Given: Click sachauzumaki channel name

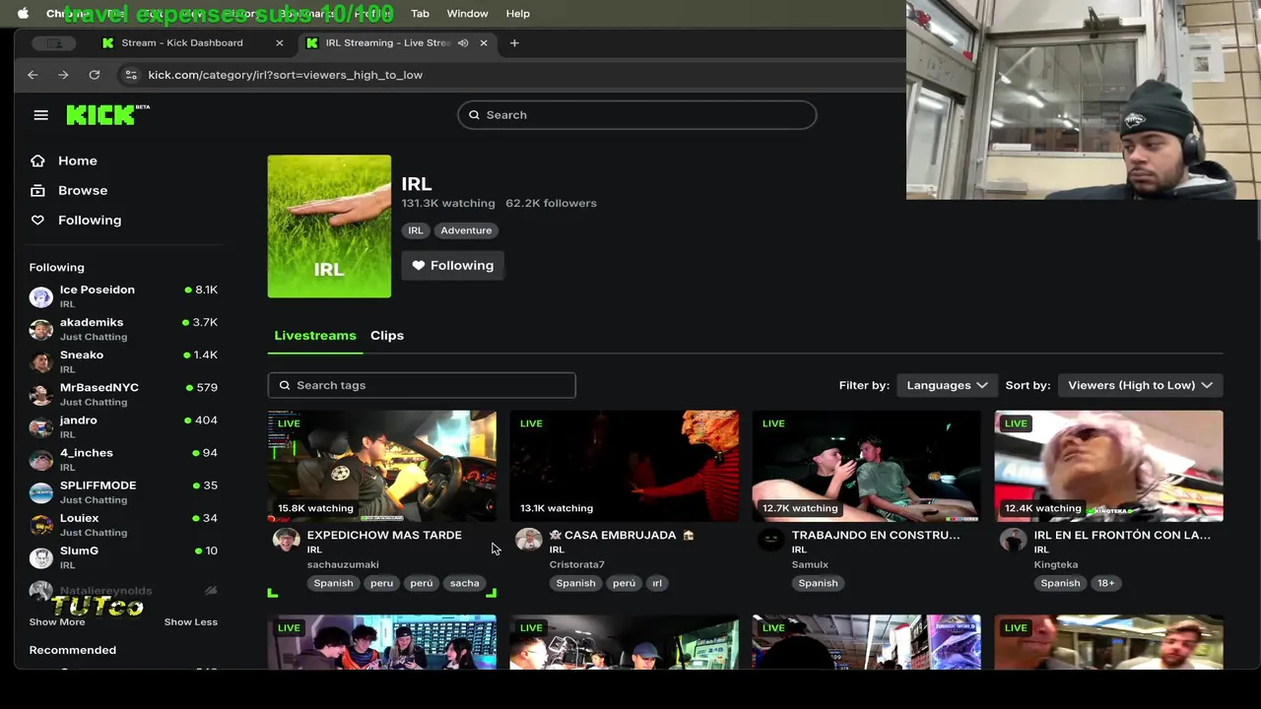Looking at the screenshot, I should pos(343,564).
